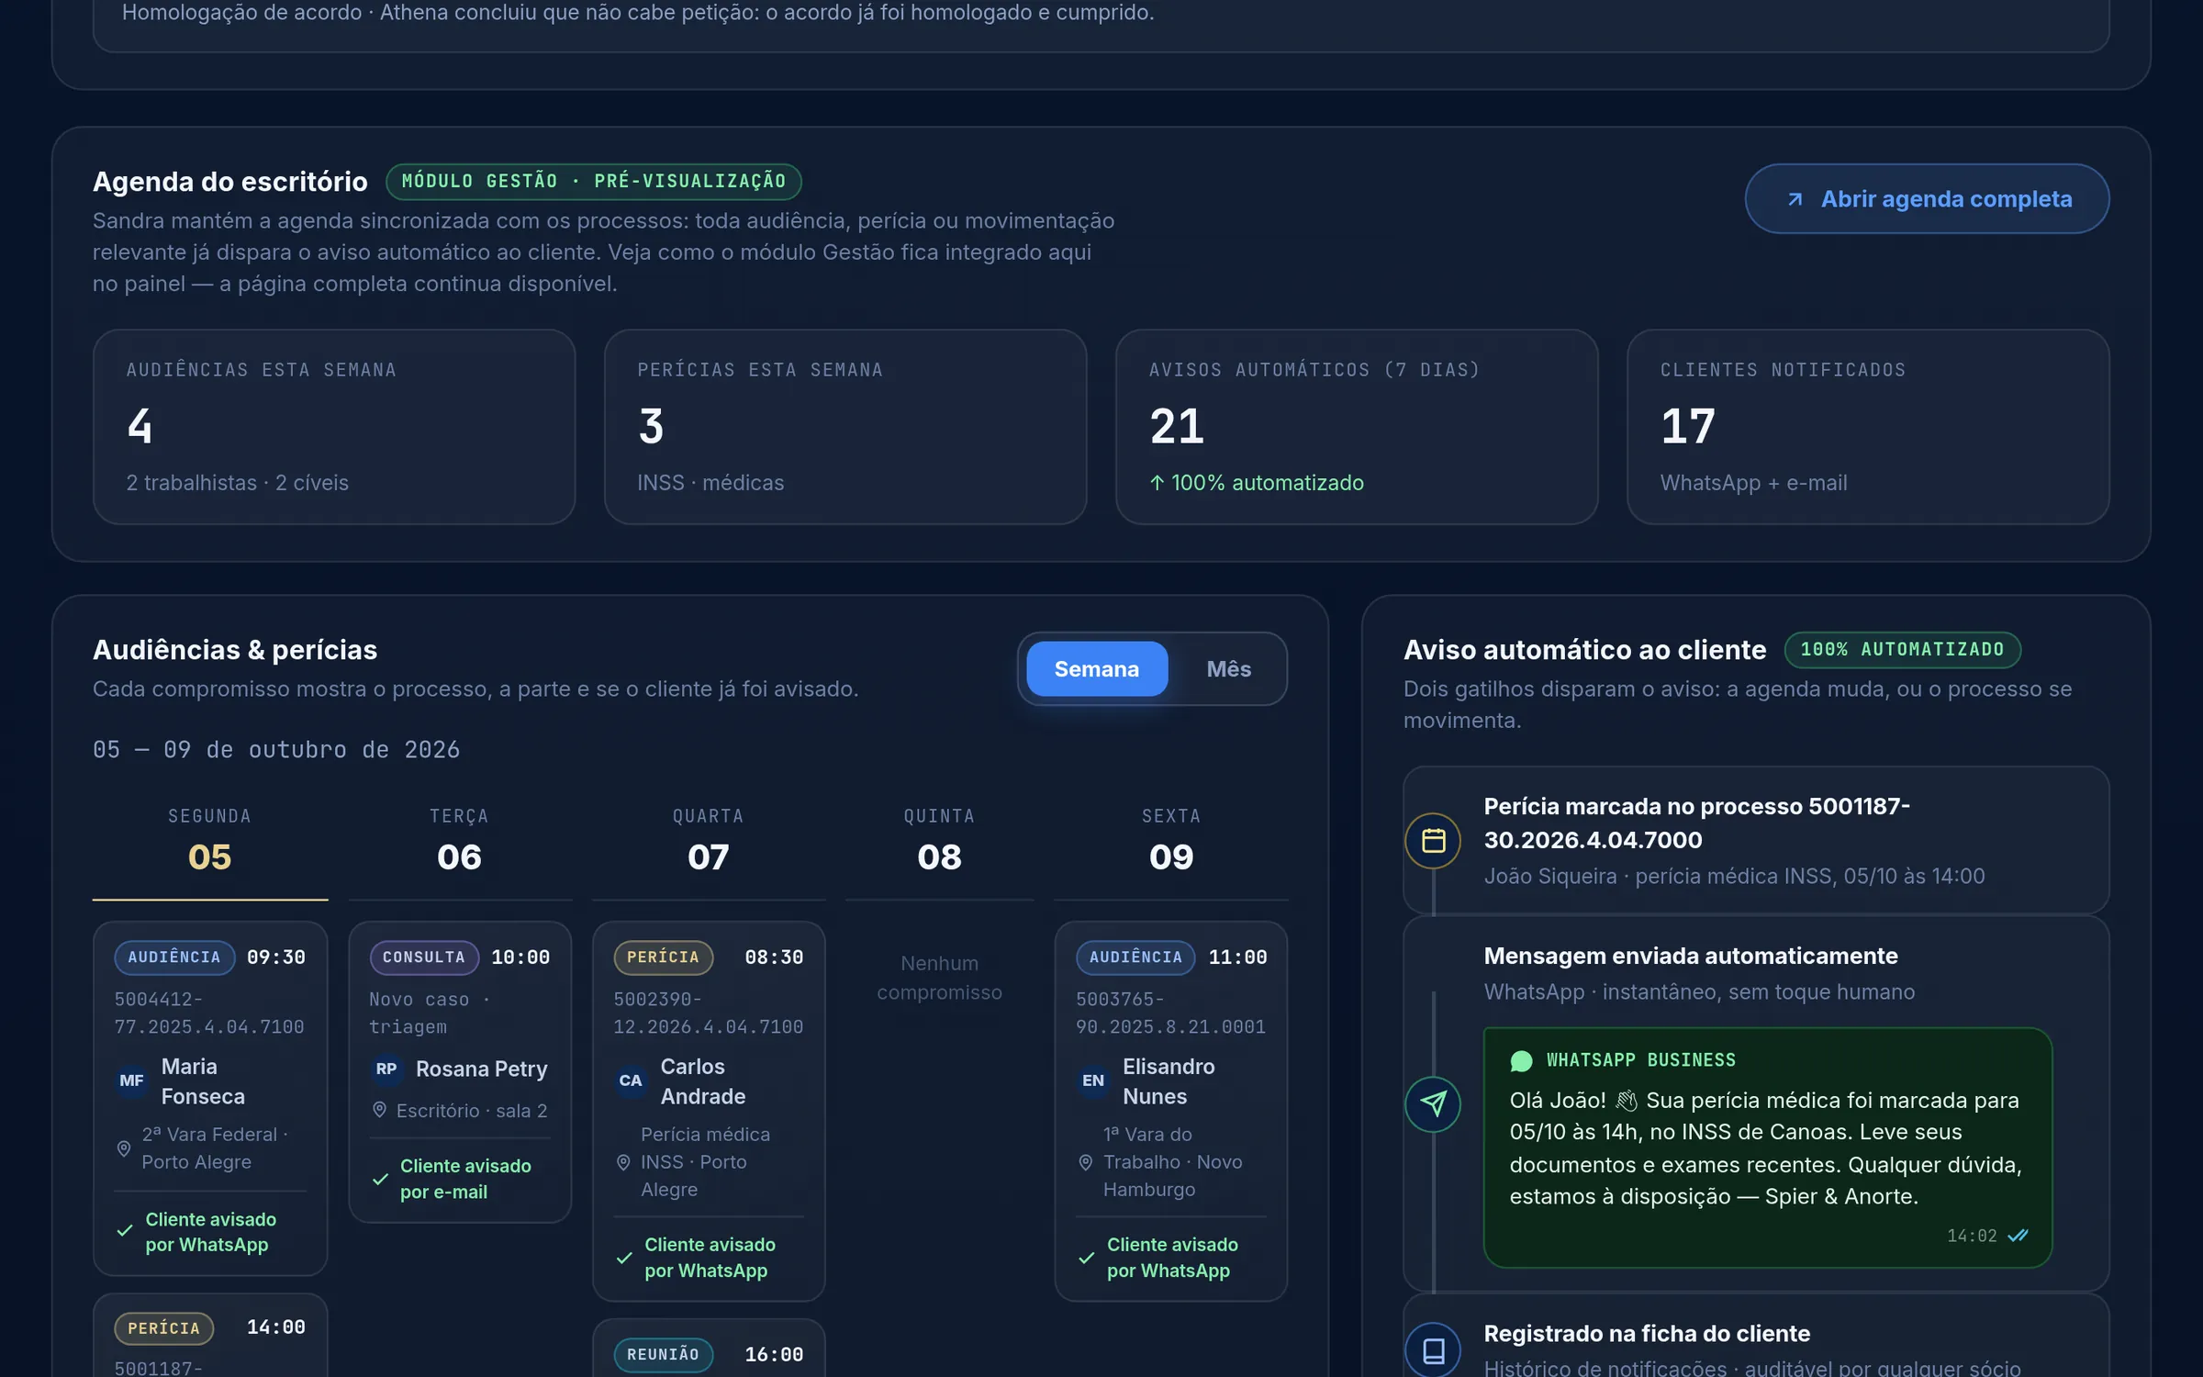This screenshot has height=1377, width=2203.
Task: Click location pin by Escritório · sala 2
Action: 379,1110
